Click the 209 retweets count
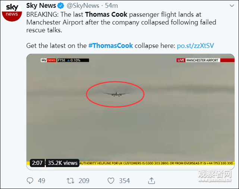239x189 pixels. coord(84,180)
